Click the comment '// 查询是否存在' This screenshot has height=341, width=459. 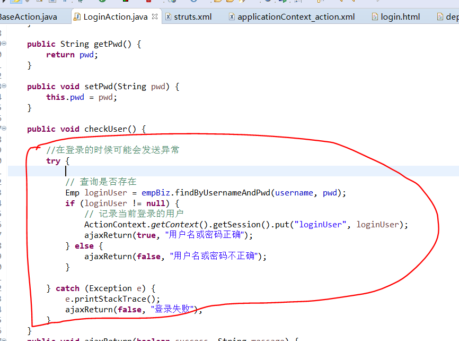click(x=101, y=182)
